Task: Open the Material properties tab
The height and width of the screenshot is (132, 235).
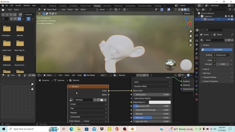Action: tap(197, 94)
